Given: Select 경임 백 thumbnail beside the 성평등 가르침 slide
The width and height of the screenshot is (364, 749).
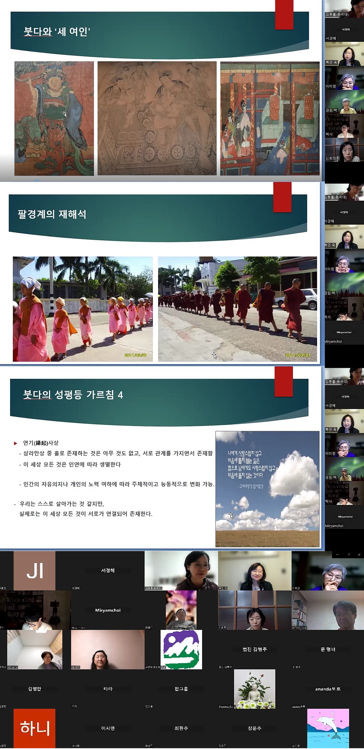Looking at the screenshot, I should coord(344,469).
